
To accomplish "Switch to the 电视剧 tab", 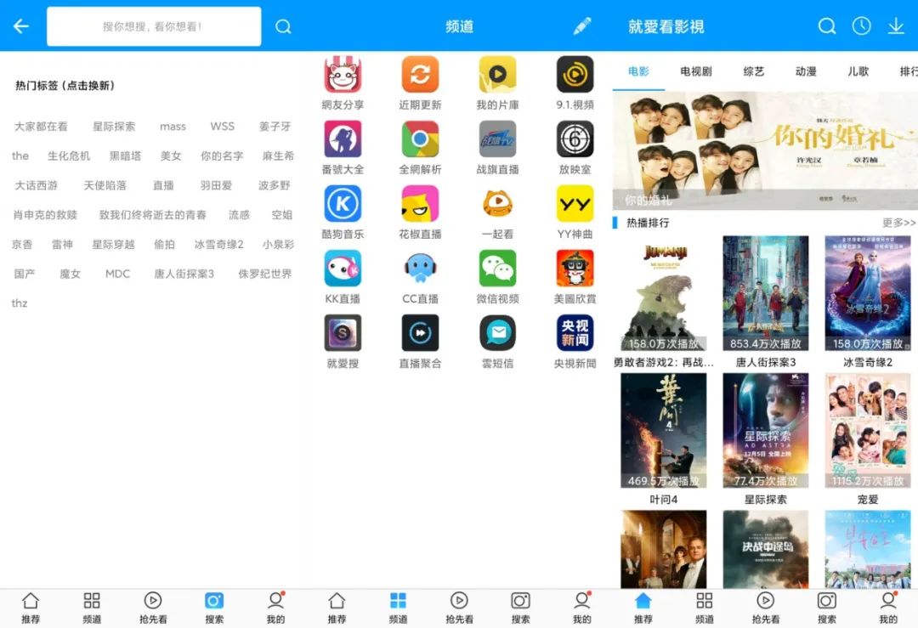I will pyautogui.click(x=696, y=71).
